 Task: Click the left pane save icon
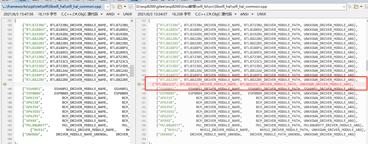click(131, 6)
